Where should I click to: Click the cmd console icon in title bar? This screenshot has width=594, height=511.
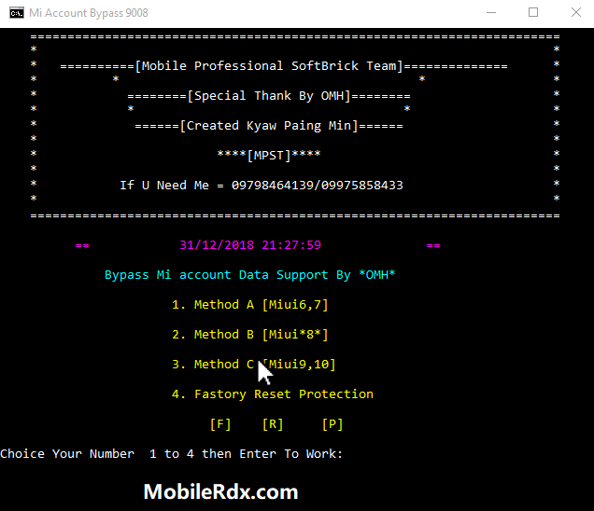click(17, 13)
